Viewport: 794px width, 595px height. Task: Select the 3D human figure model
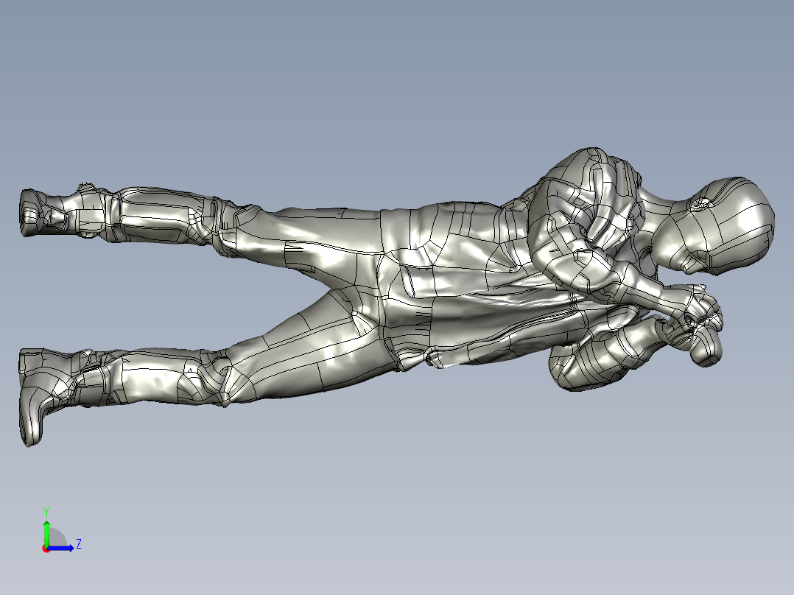click(x=397, y=297)
